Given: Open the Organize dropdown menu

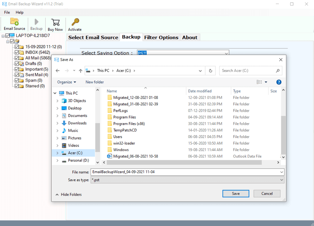Looking at the screenshot, I should click(x=67, y=82).
